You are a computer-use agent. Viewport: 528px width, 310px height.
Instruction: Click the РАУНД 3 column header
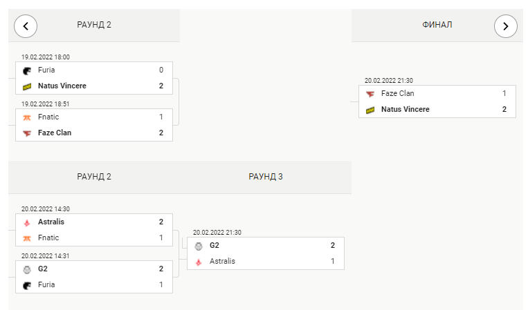pos(266,177)
